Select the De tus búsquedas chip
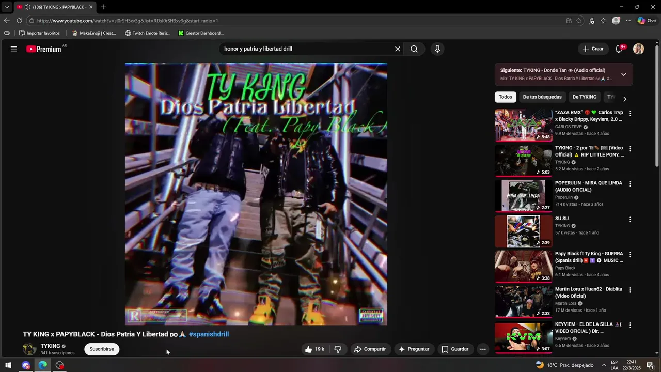The height and width of the screenshot is (372, 661). pyautogui.click(x=542, y=97)
